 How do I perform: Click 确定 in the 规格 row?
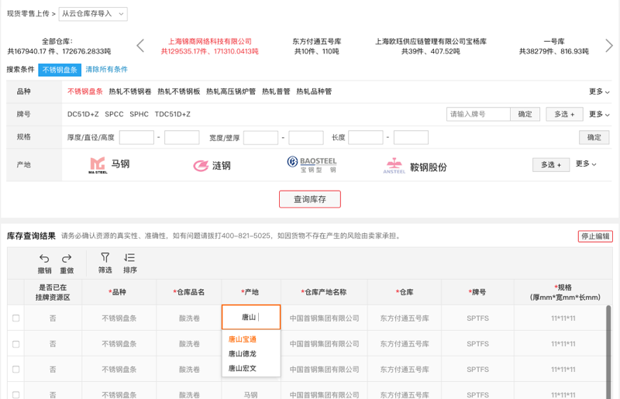594,137
